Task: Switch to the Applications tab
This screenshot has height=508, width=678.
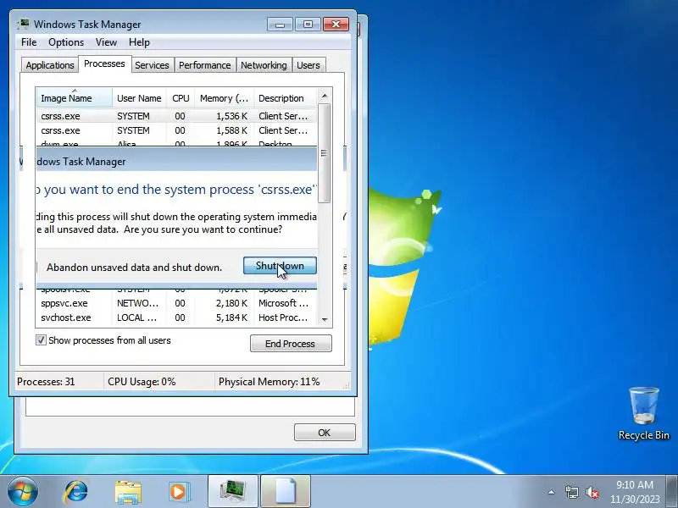Action: click(x=50, y=65)
